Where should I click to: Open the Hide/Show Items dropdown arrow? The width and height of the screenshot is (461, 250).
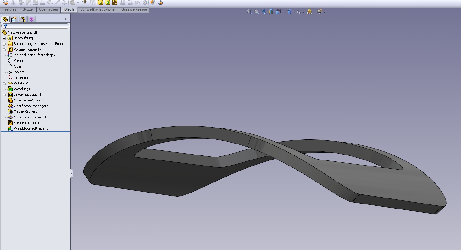click(303, 12)
